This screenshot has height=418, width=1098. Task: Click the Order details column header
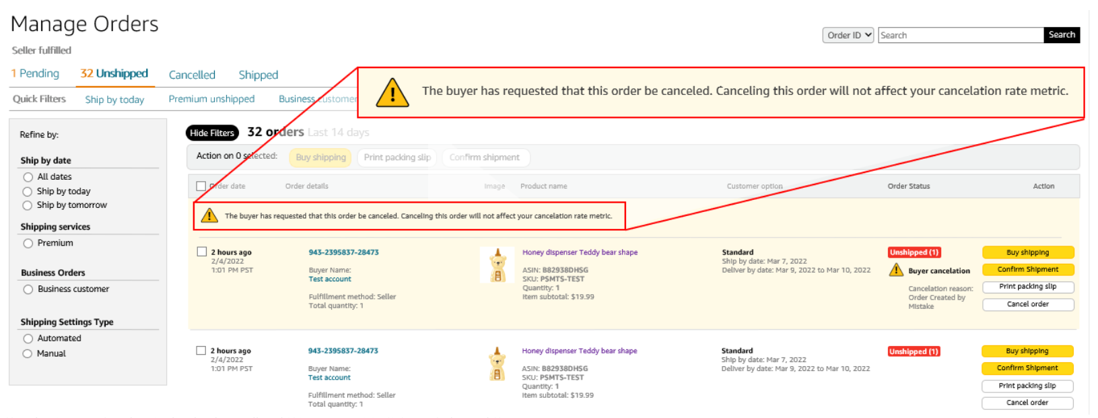coord(307,186)
